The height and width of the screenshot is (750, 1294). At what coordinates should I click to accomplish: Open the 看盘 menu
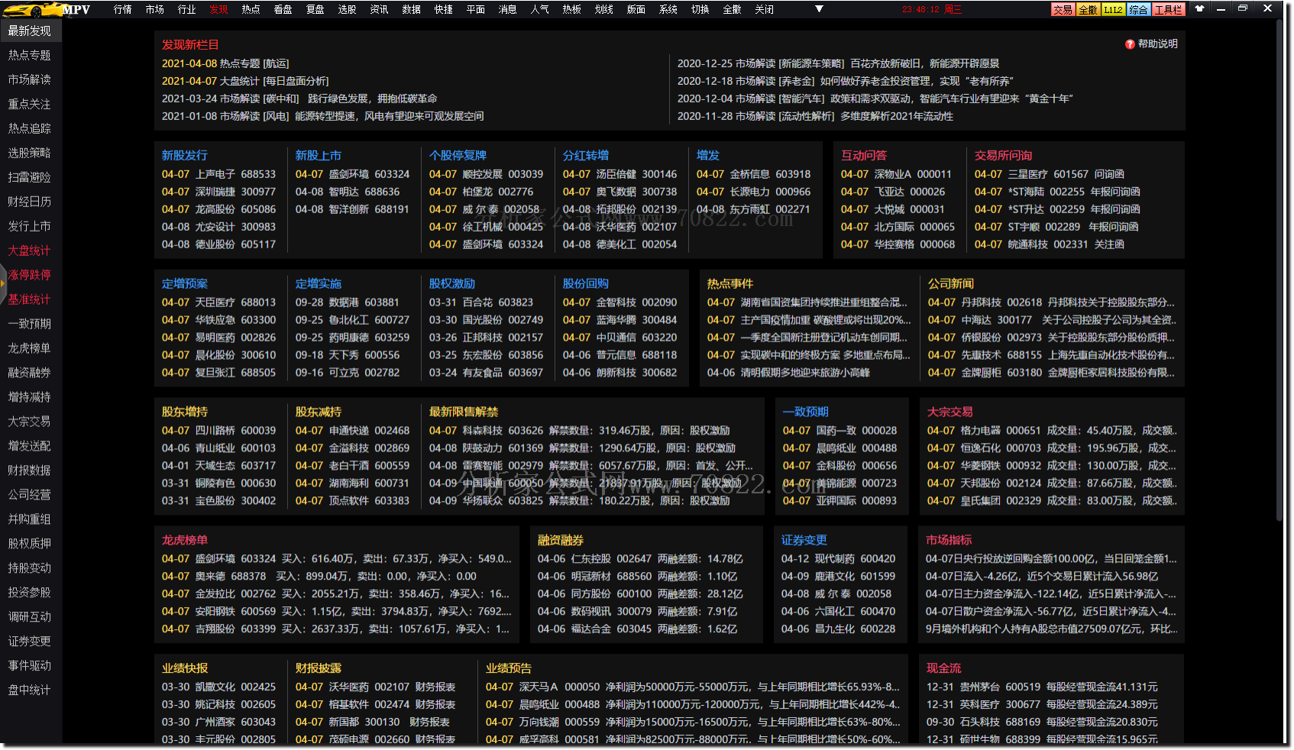pyautogui.click(x=283, y=9)
